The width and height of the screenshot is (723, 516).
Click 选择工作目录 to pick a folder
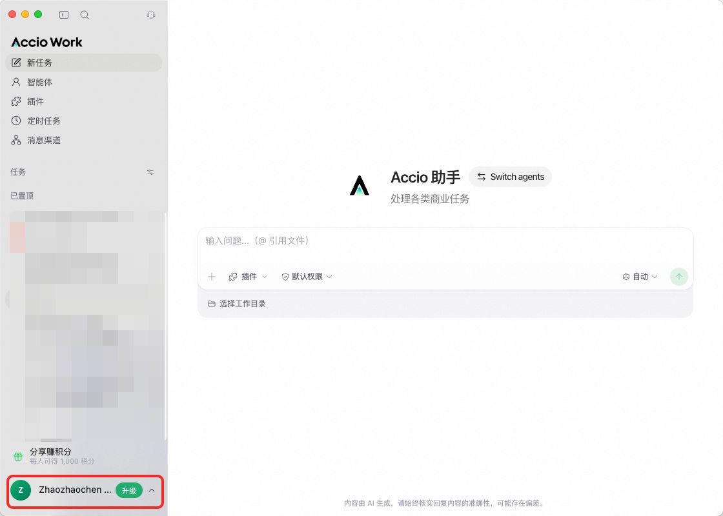(237, 304)
